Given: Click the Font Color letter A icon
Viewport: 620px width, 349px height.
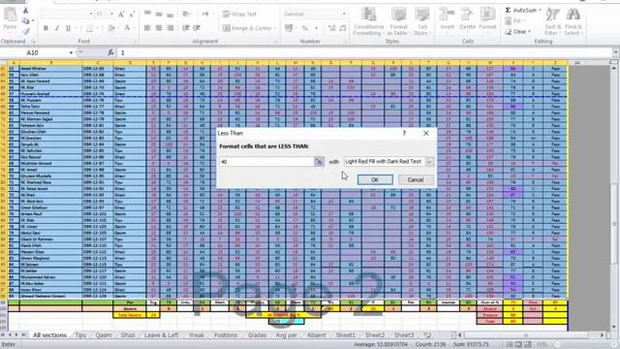Looking at the screenshot, I should coord(127,28).
